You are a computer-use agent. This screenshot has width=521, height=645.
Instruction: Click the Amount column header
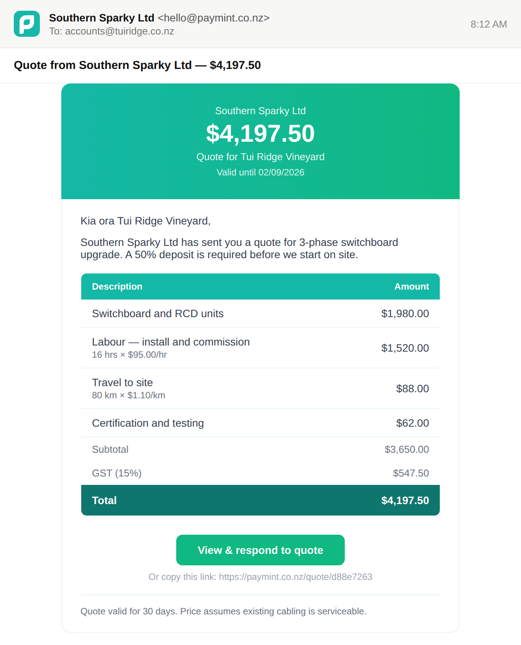[x=412, y=286]
